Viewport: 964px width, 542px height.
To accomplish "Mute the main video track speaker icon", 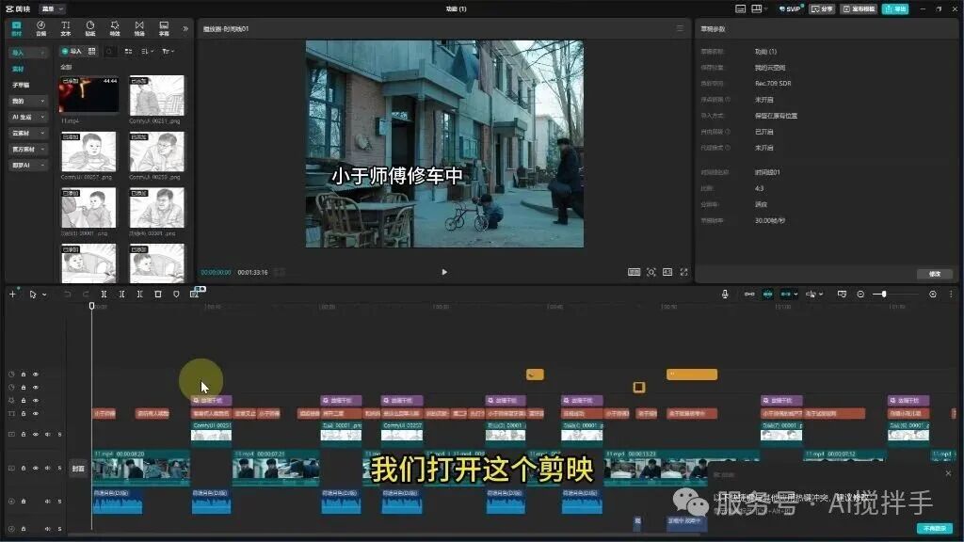I will point(47,469).
